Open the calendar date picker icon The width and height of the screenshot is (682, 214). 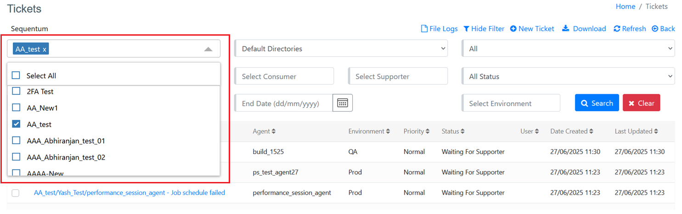[343, 103]
